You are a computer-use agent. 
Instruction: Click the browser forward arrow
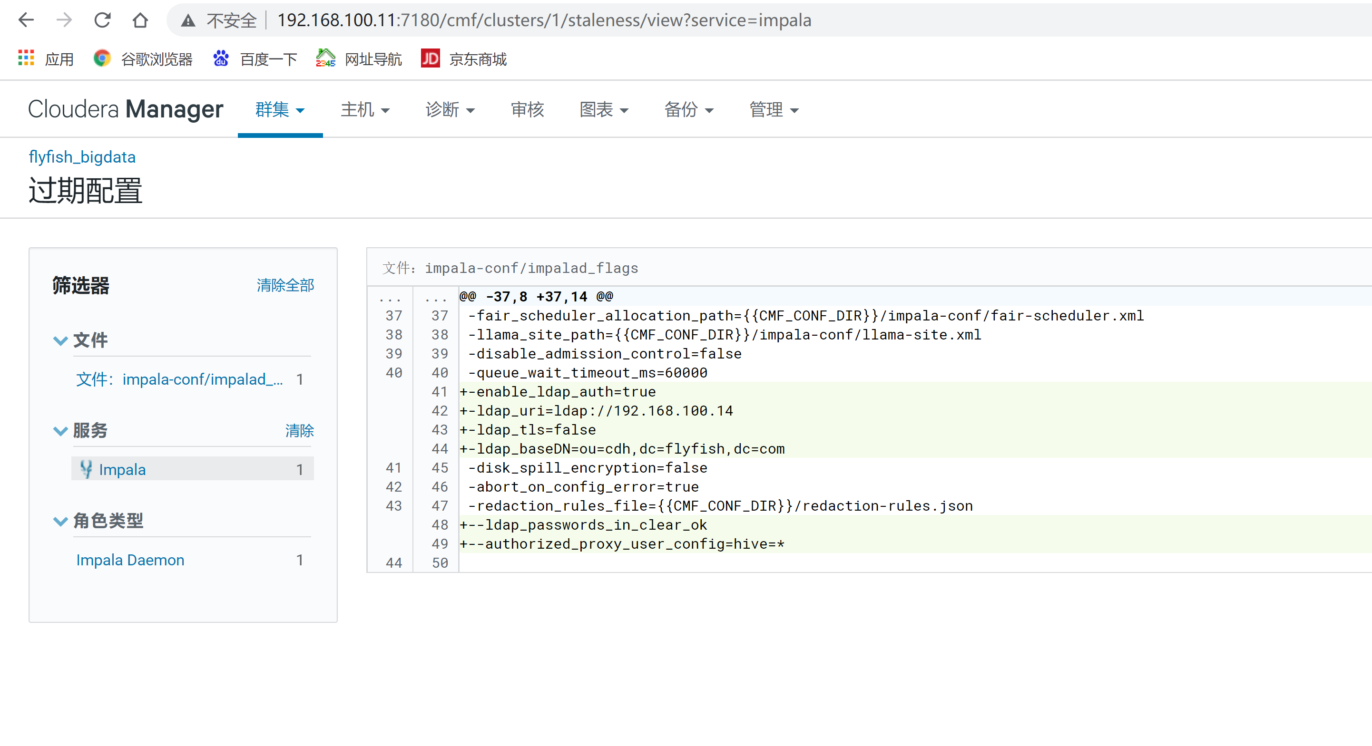point(64,20)
